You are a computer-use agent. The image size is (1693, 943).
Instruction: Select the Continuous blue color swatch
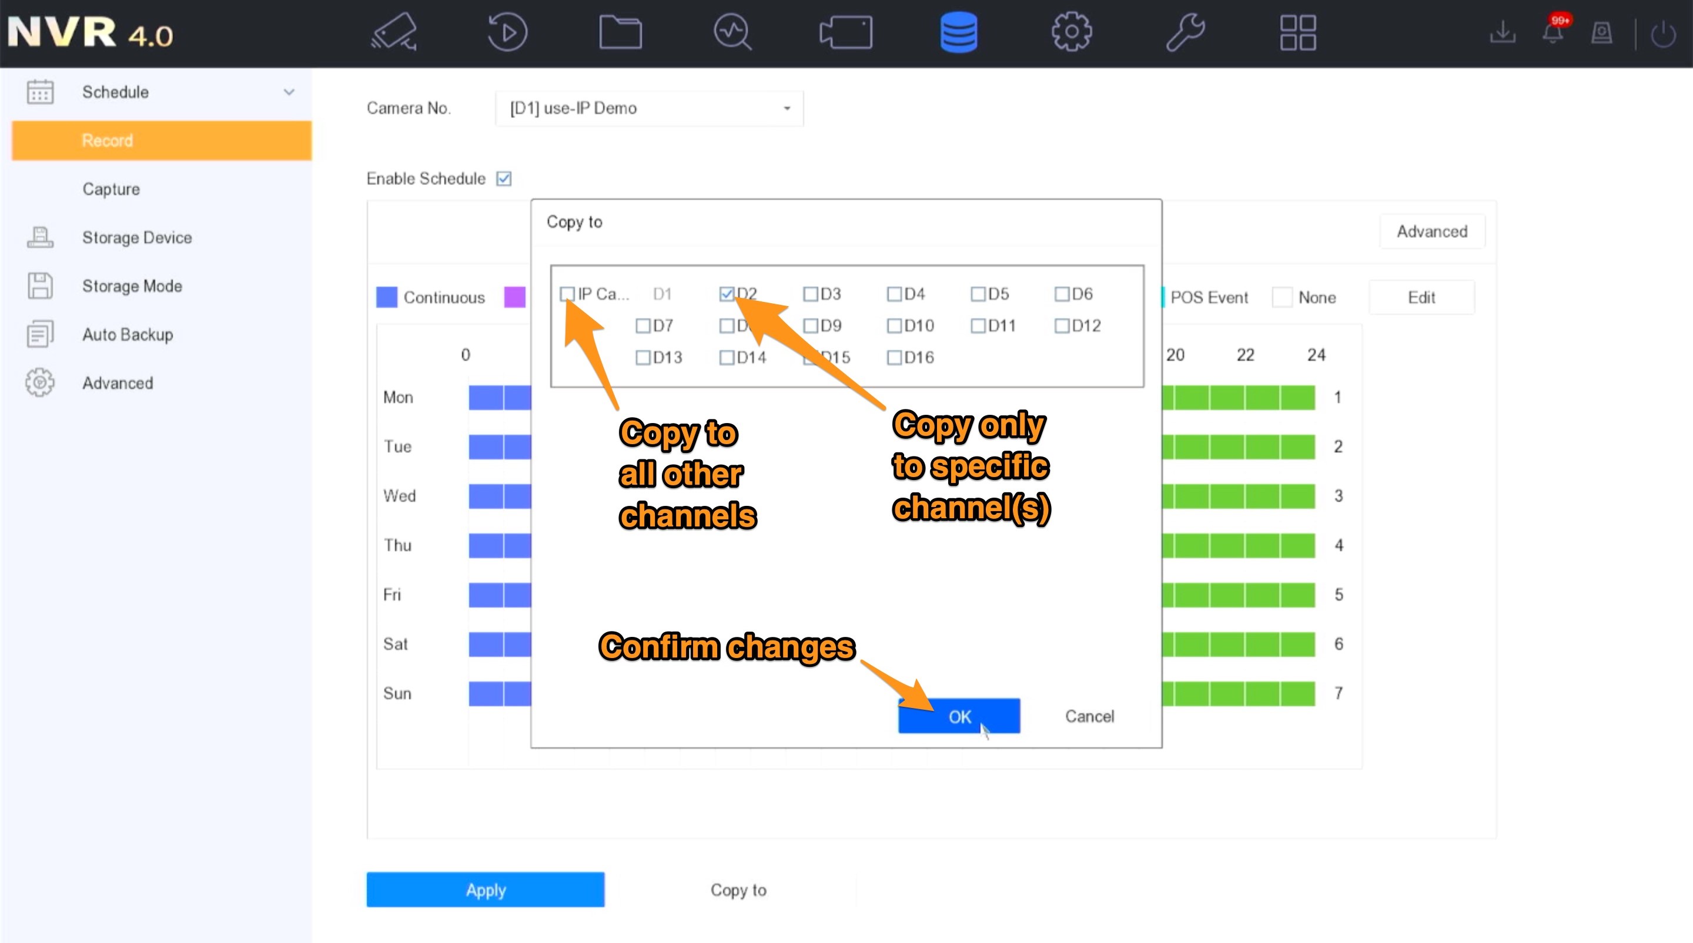point(387,297)
